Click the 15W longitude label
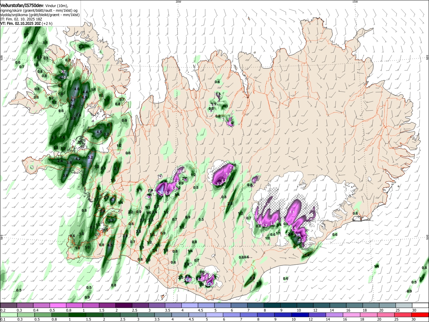This screenshot has height=322, width=429. (355, 2)
